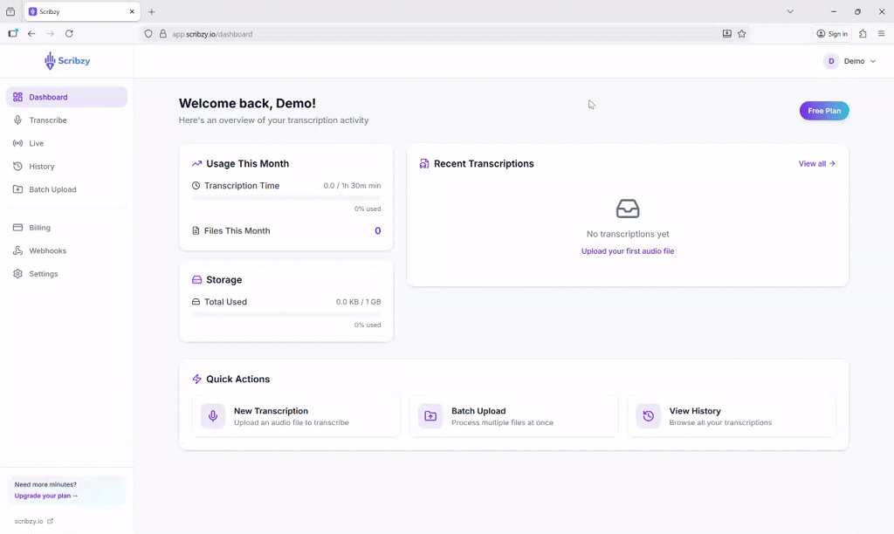
Task: Click the Free Plan button
Action: click(x=823, y=111)
